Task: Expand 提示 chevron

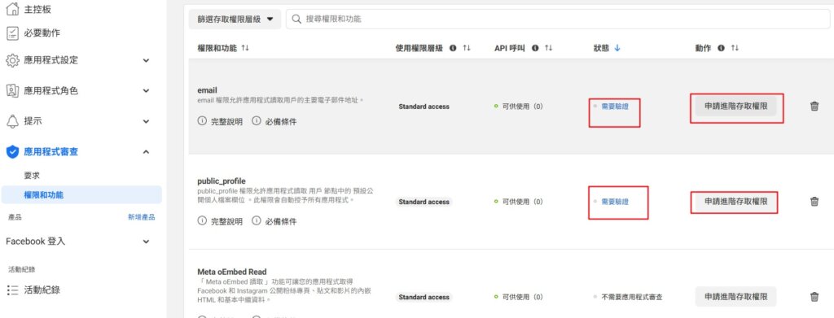Action: pyautogui.click(x=147, y=121)
